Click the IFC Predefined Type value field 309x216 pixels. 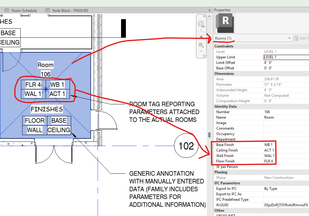[286, 200]
